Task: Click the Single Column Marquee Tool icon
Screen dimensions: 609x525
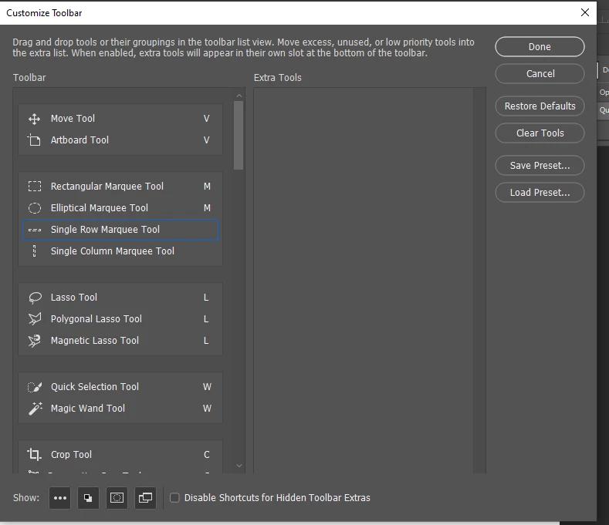Action: click(x=35, y=251)
